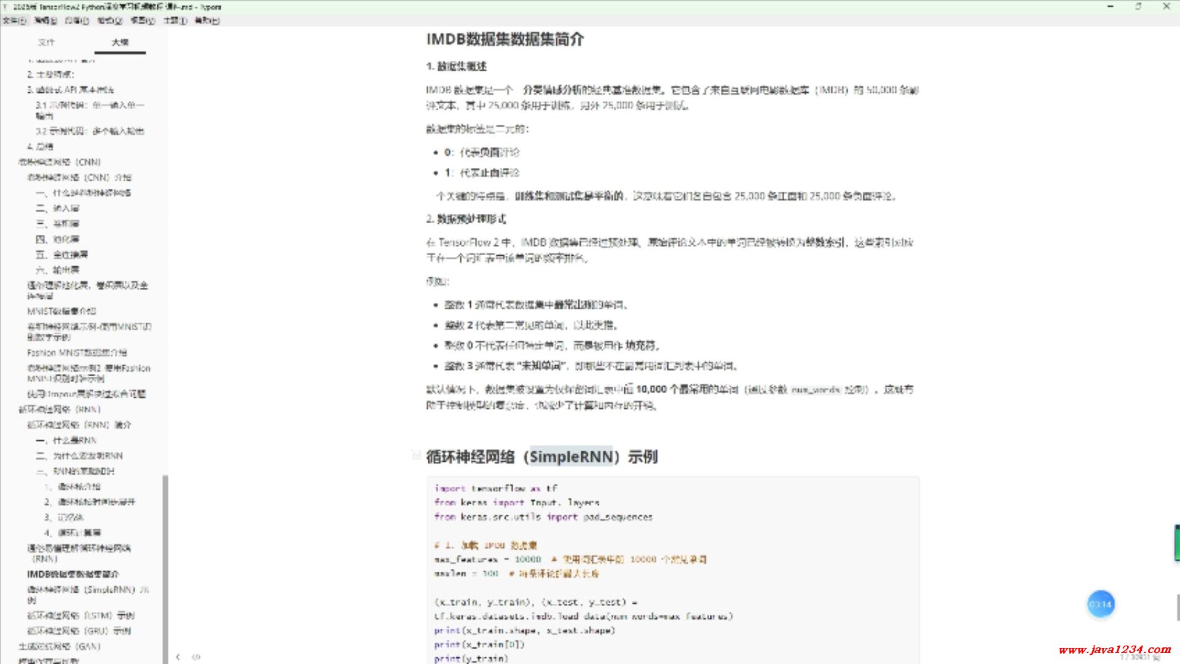Open the 文件 (File) menu
This screenshot has height=664, width=1180.
(14, 20)
